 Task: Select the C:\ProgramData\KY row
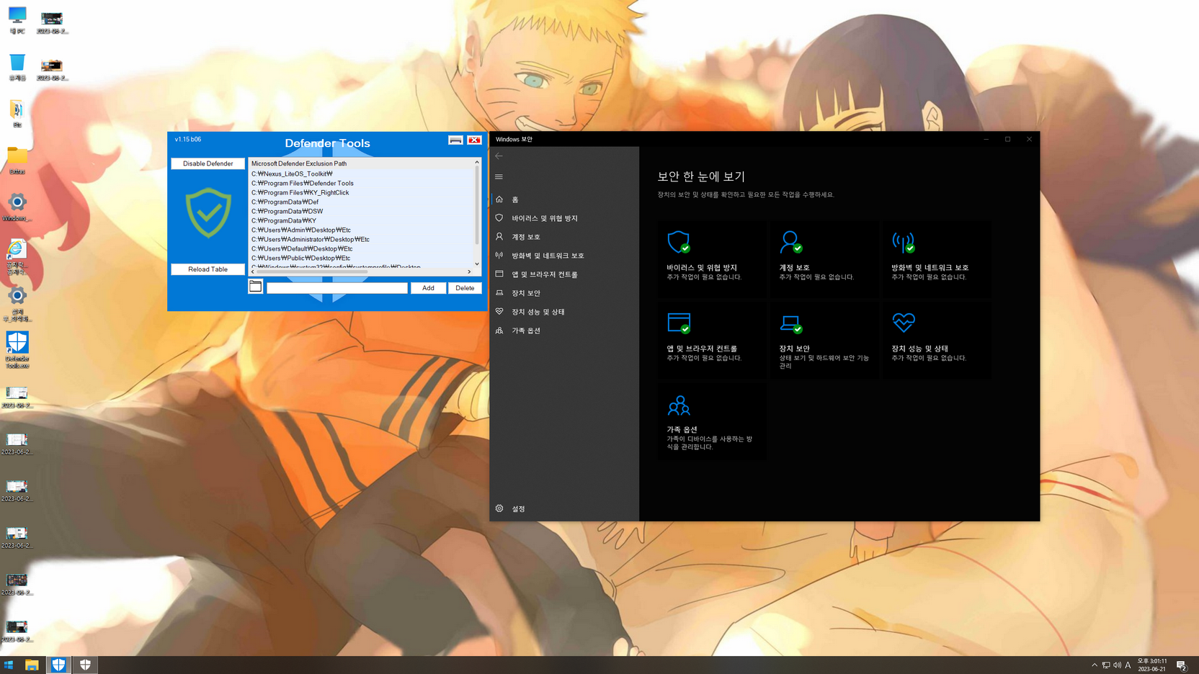(361, 220)
